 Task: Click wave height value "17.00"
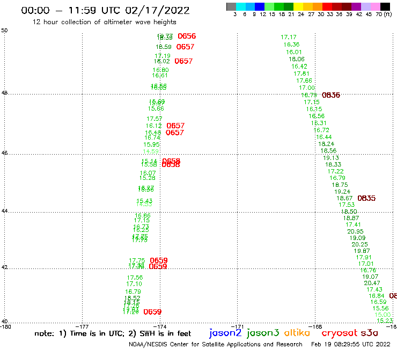tap(307, 88)
